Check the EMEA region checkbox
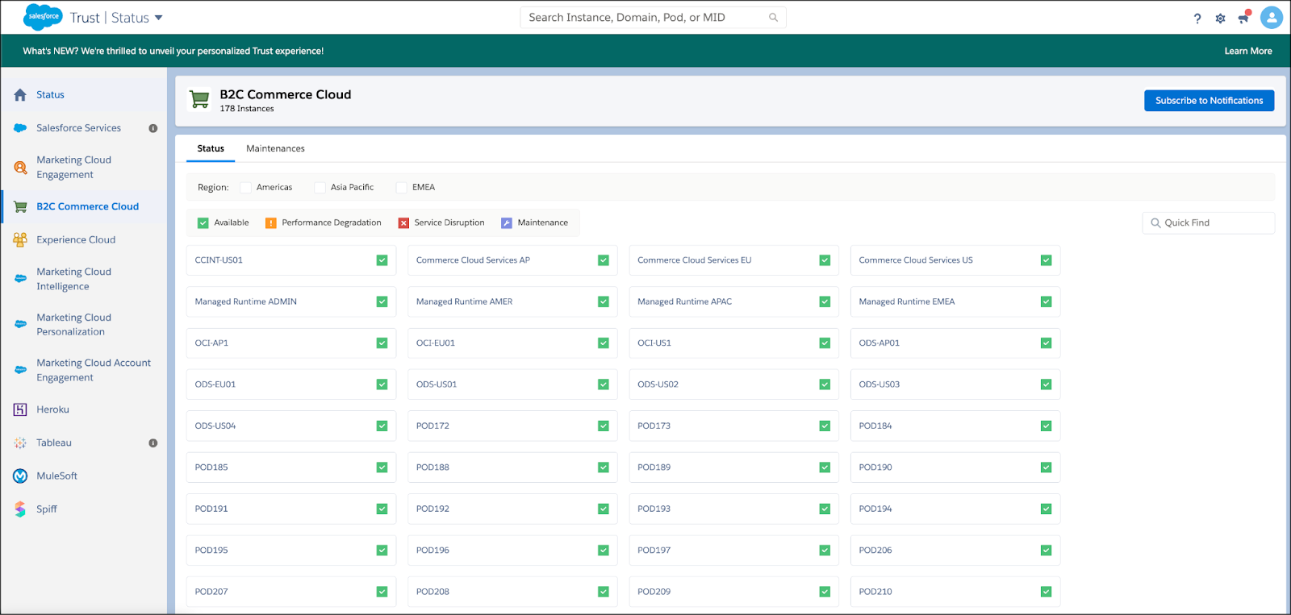This screenshot has height=615, width=1291. [x=401, y=188]
